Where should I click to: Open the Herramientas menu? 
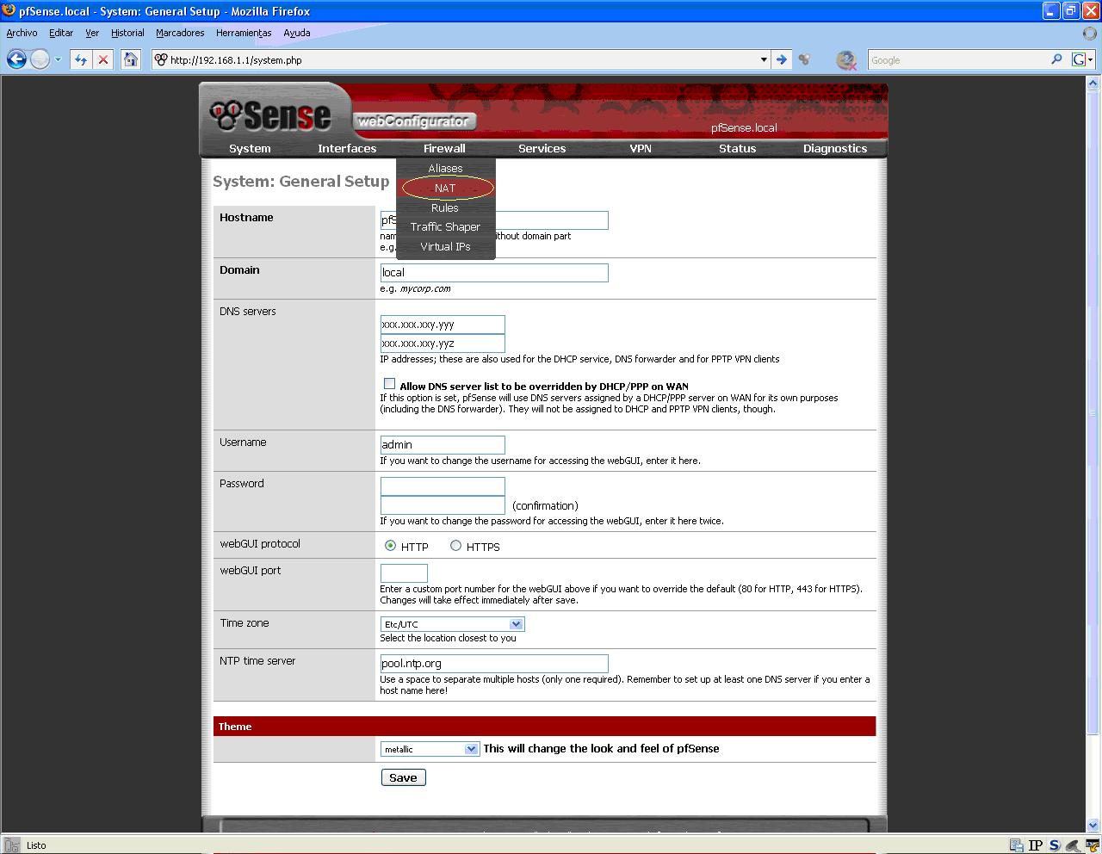pyautogui.click(x=244, y=33)
